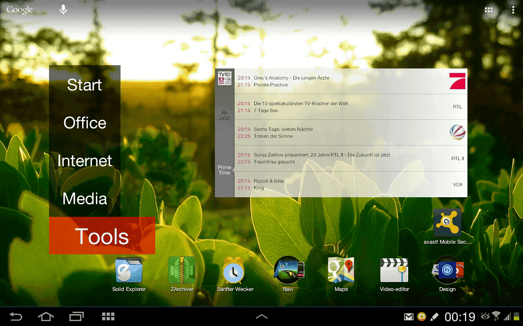Tap the pen notification icon

pos(434,317)
